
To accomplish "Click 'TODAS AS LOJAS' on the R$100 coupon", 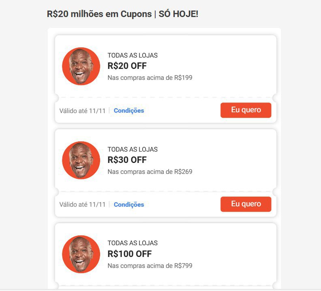I will pos(133,243).
